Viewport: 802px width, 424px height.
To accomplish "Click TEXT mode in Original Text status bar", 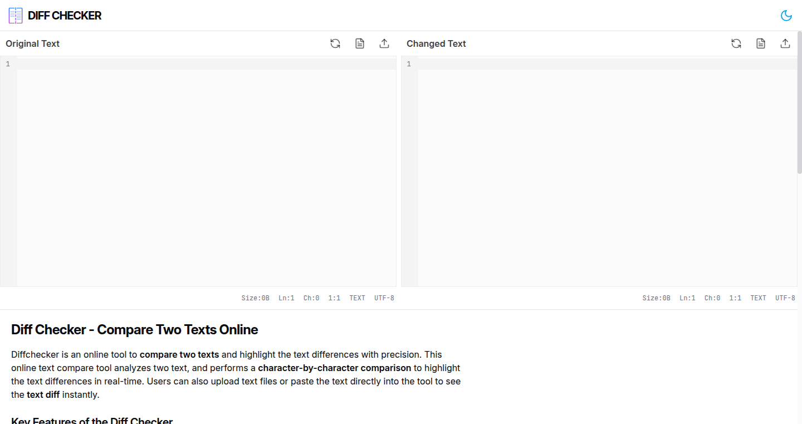I will 358,298.
